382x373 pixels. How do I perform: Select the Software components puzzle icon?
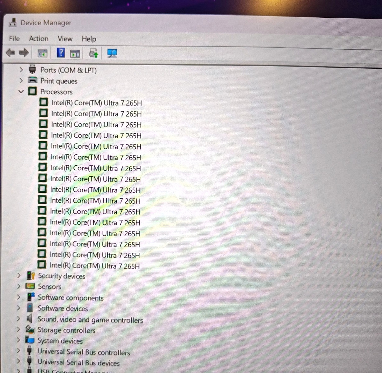(30, 297)
